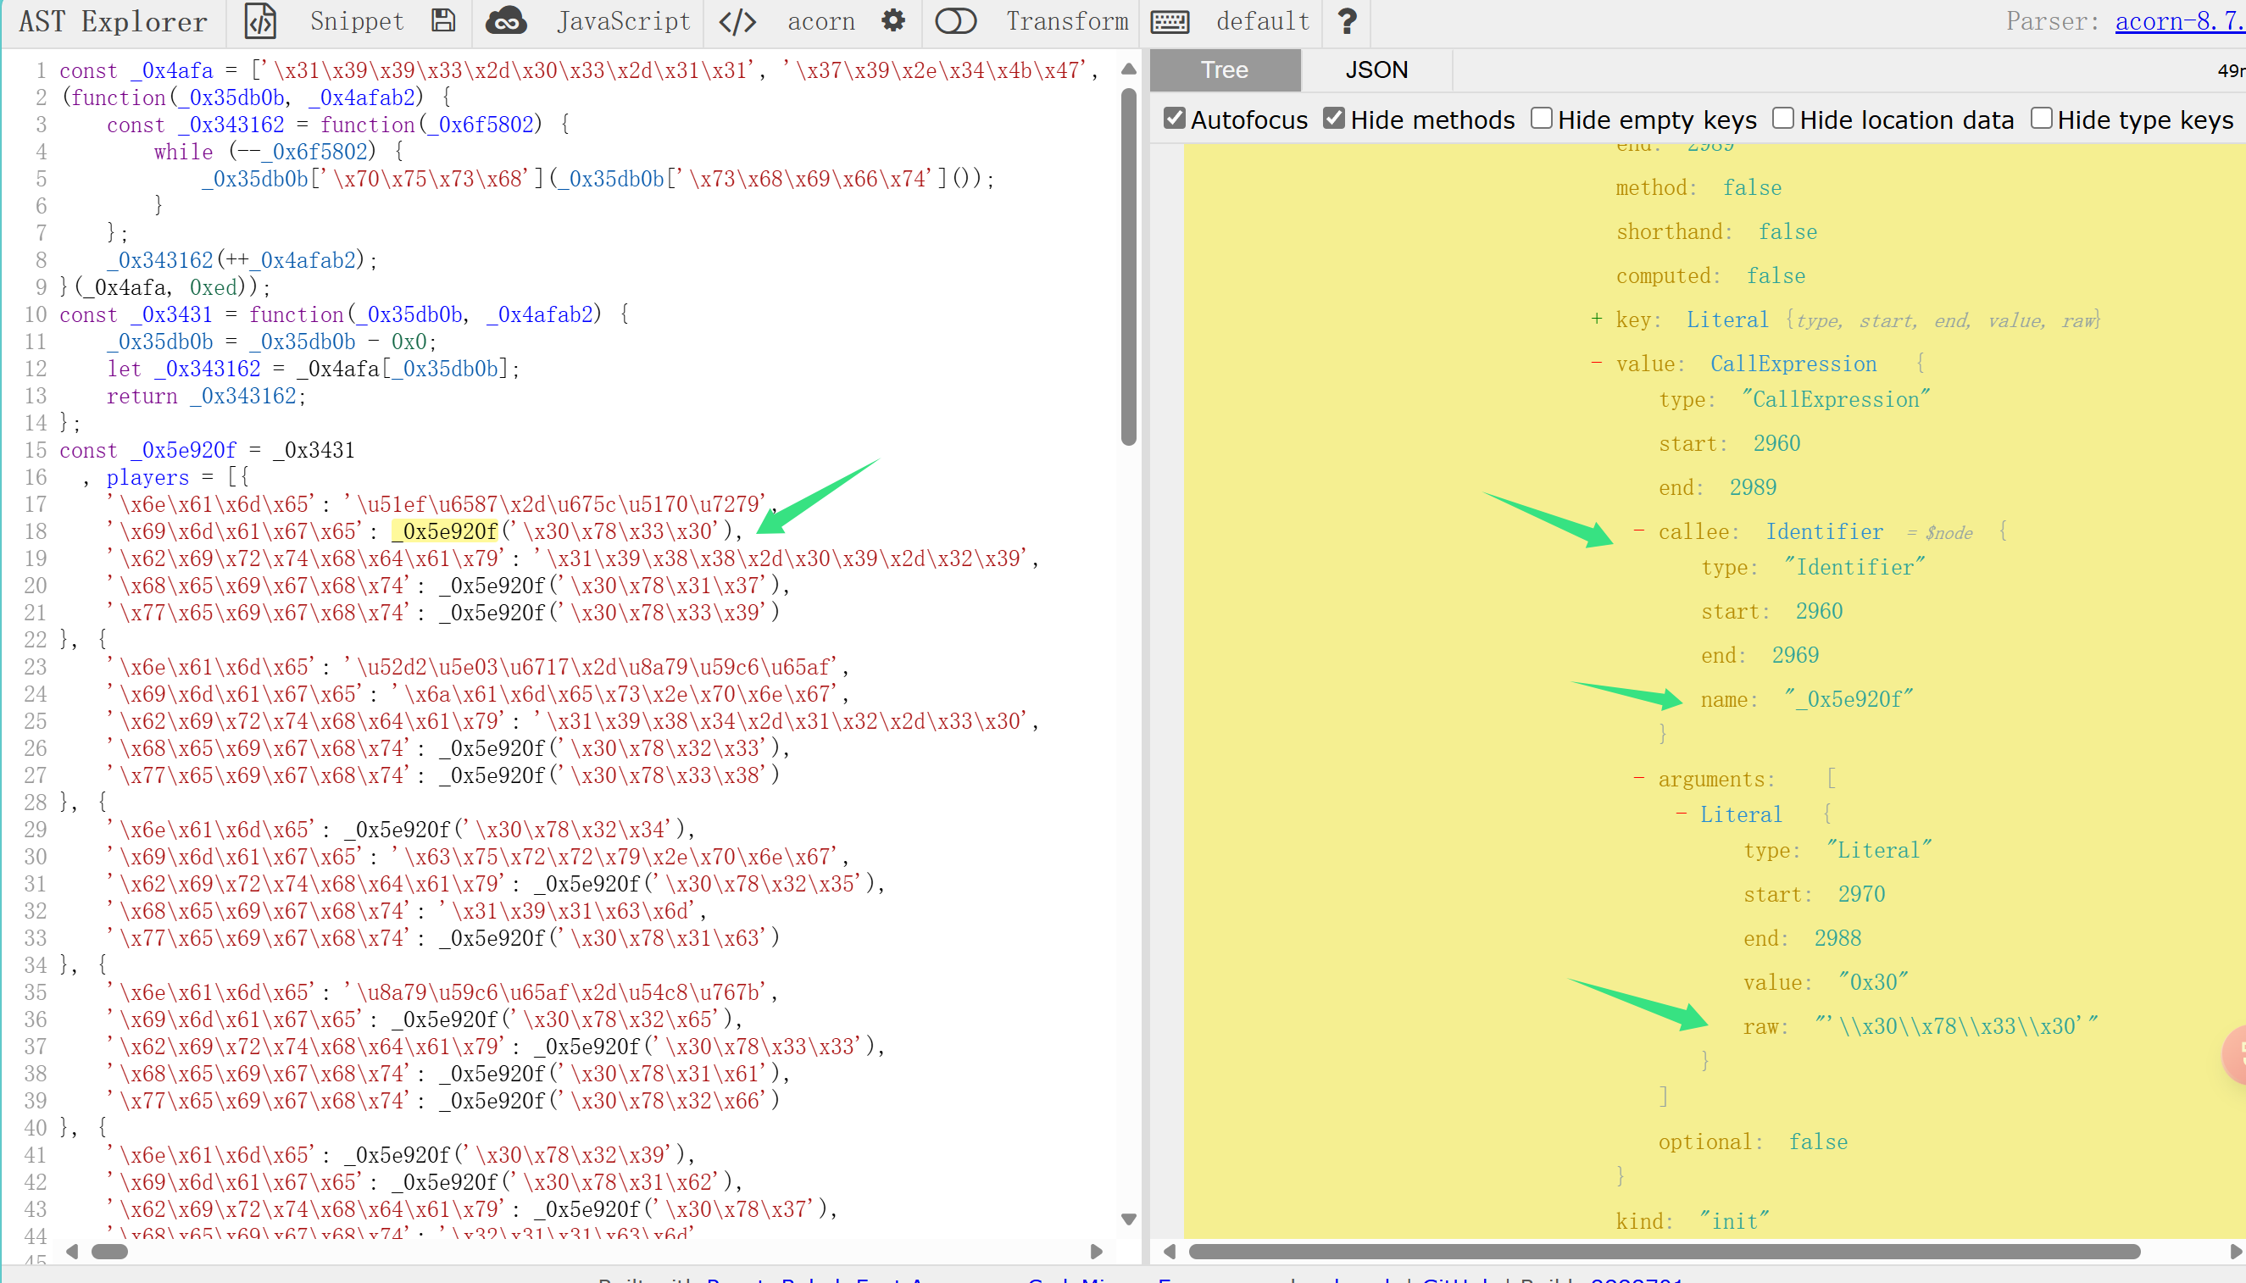Click the save floppy disk icon
2246x1283 pixels.
443,21
